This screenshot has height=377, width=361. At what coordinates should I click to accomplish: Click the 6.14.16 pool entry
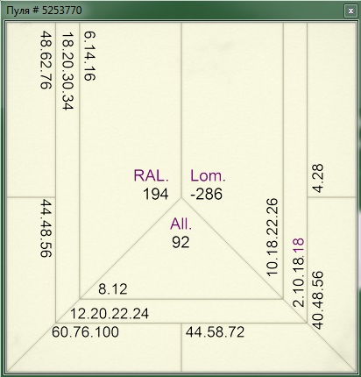click(89, 56)
